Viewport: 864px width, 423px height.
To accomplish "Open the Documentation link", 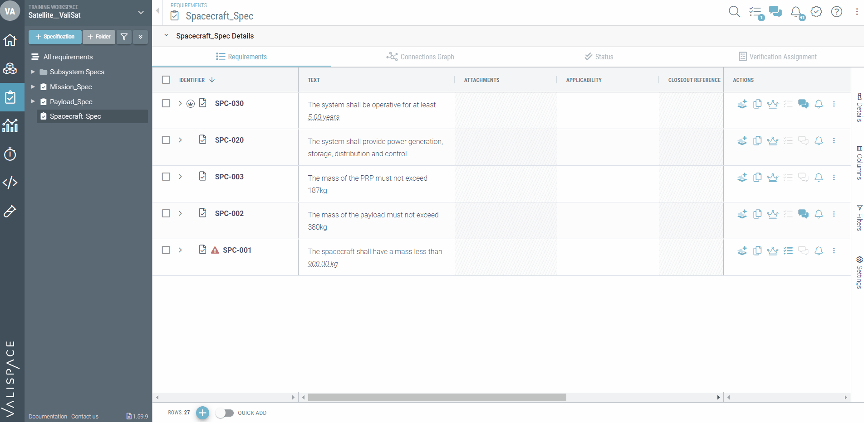I will point(48,417).
